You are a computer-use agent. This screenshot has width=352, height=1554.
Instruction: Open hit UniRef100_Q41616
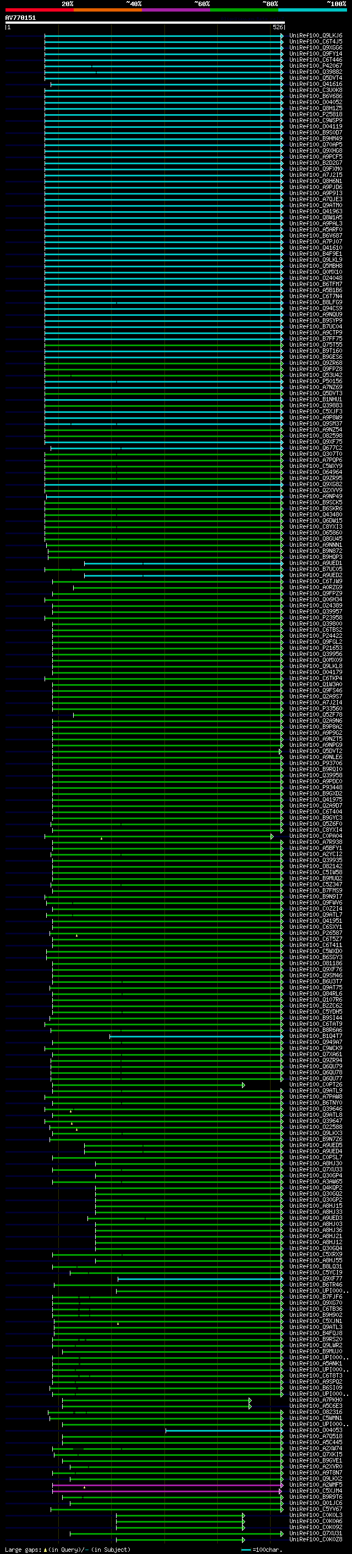(316, 84)
